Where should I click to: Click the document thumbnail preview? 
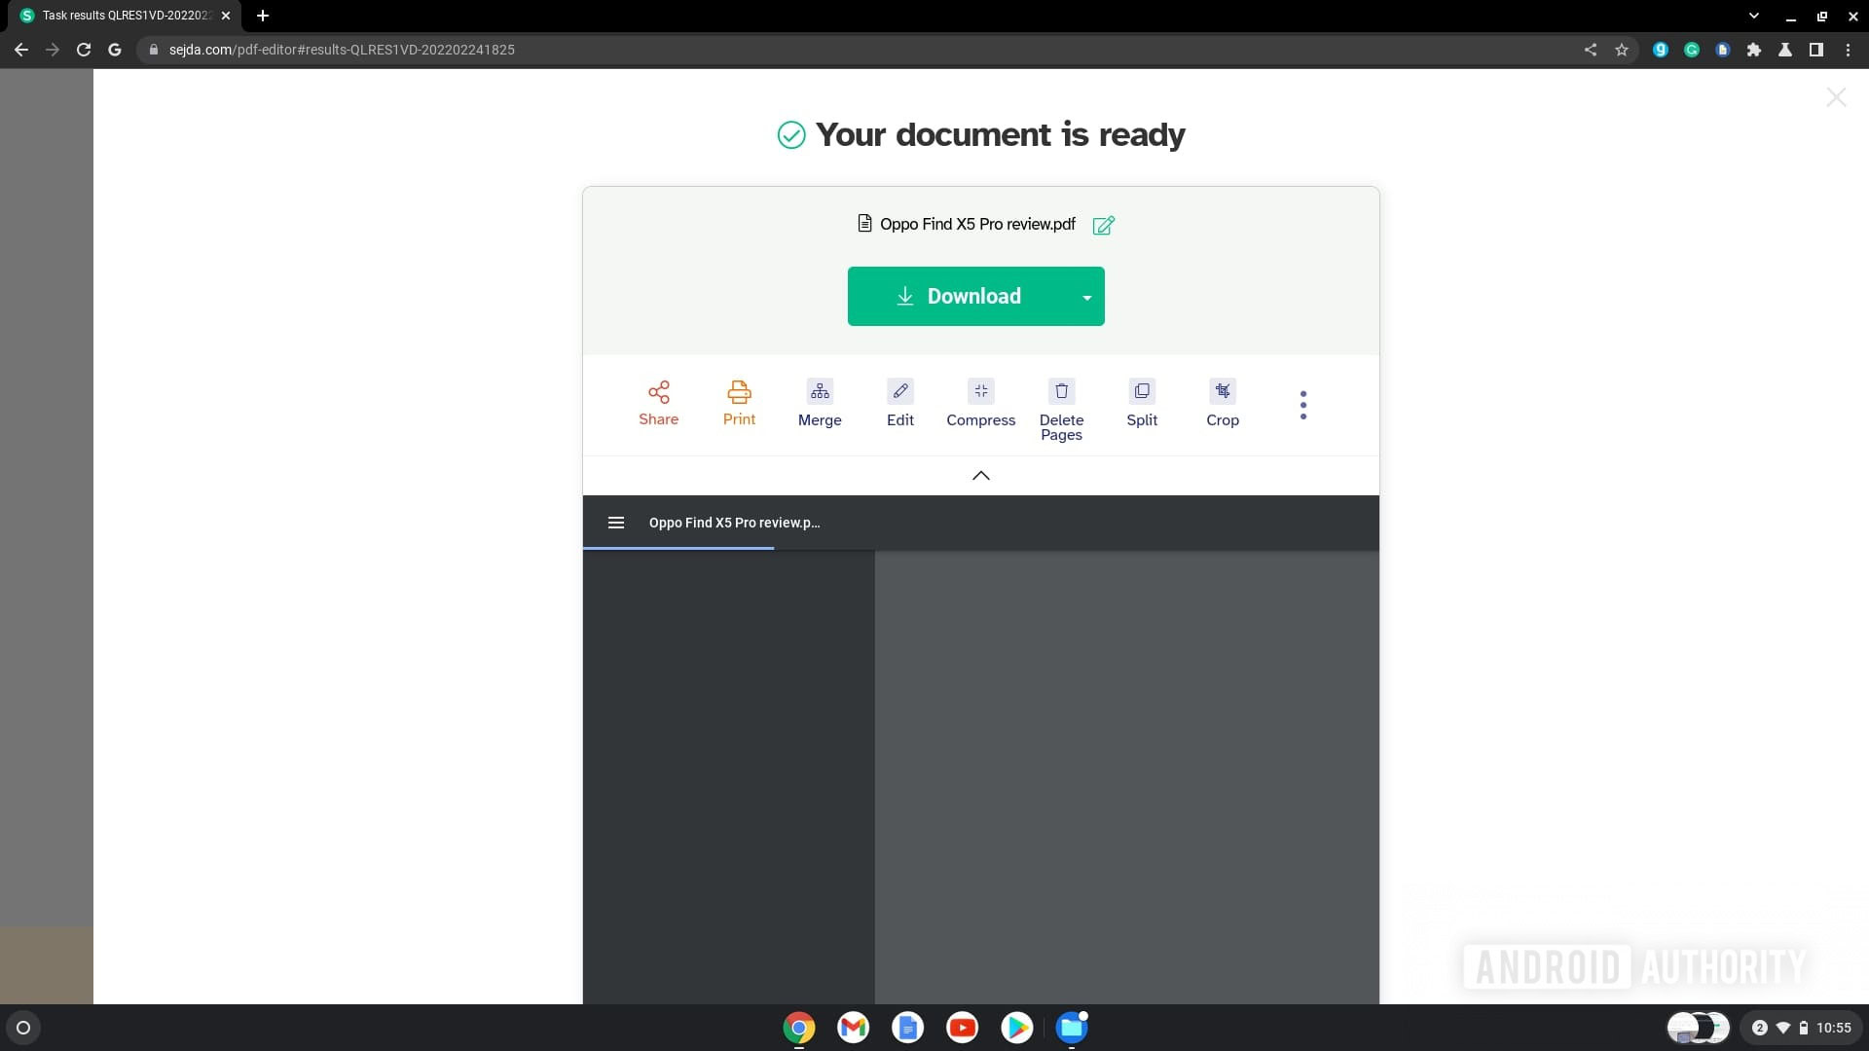(728, 777)
